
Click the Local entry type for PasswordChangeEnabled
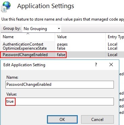(x=113, y=55)
